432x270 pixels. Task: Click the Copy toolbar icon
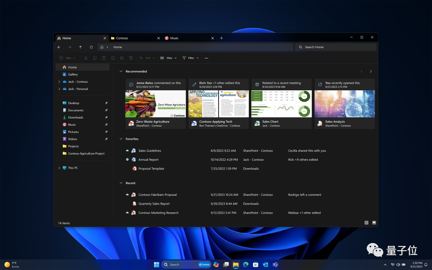click(95, 58)
